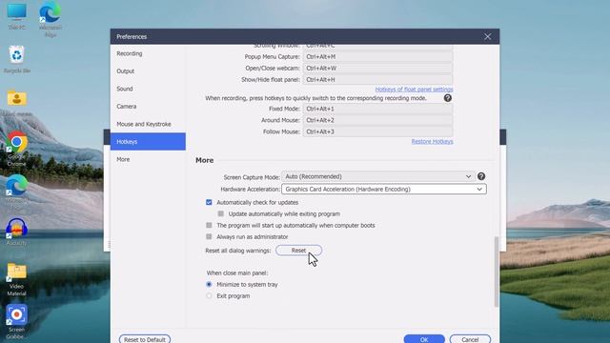
Task: Switch to Output preferences tab
Action: pyautogui.click(x=148, y=71)
